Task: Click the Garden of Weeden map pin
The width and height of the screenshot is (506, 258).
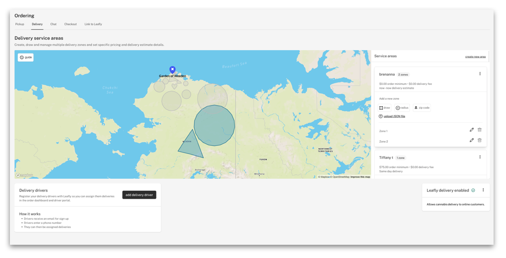Action: (172, 70)
